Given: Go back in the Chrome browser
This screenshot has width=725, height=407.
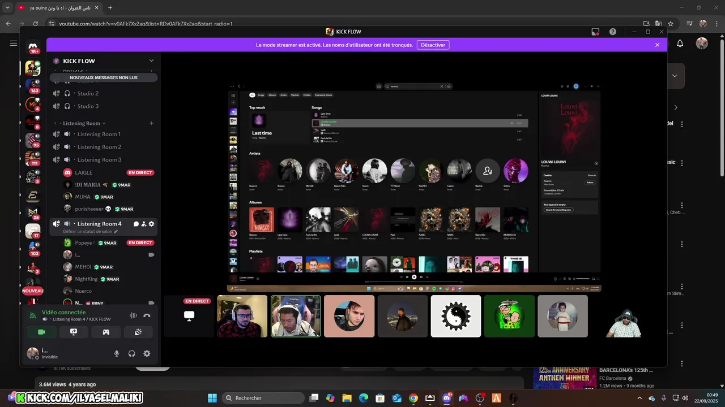Looking at the screenshot, I should coord(8,24).
